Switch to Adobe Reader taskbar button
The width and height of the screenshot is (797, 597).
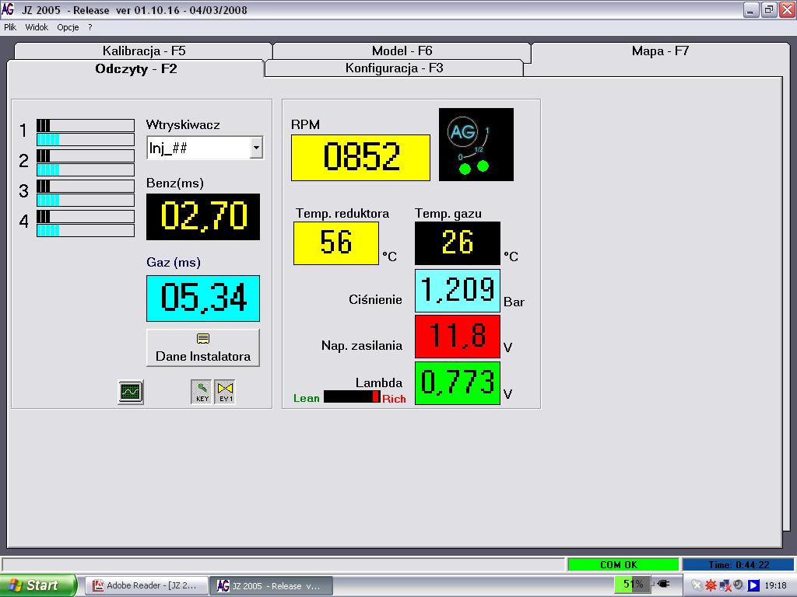click(x=146, y=585)
